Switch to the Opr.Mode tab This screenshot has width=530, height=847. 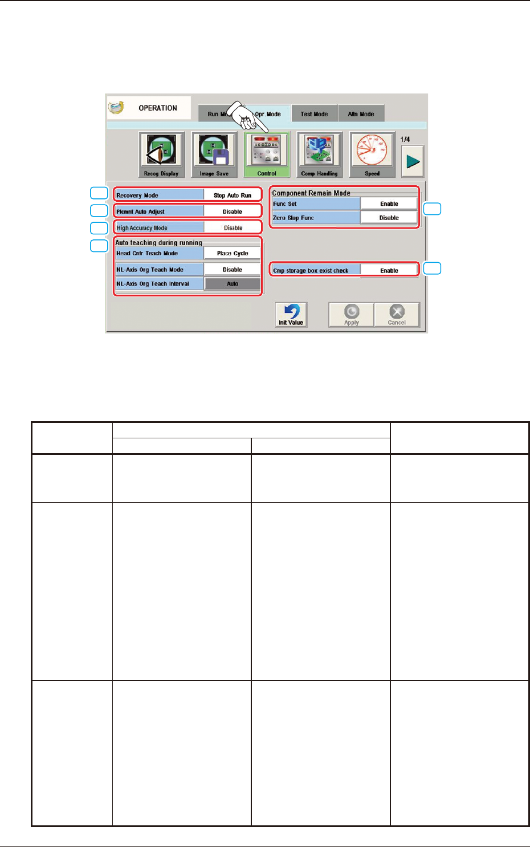tap(267, 113)
